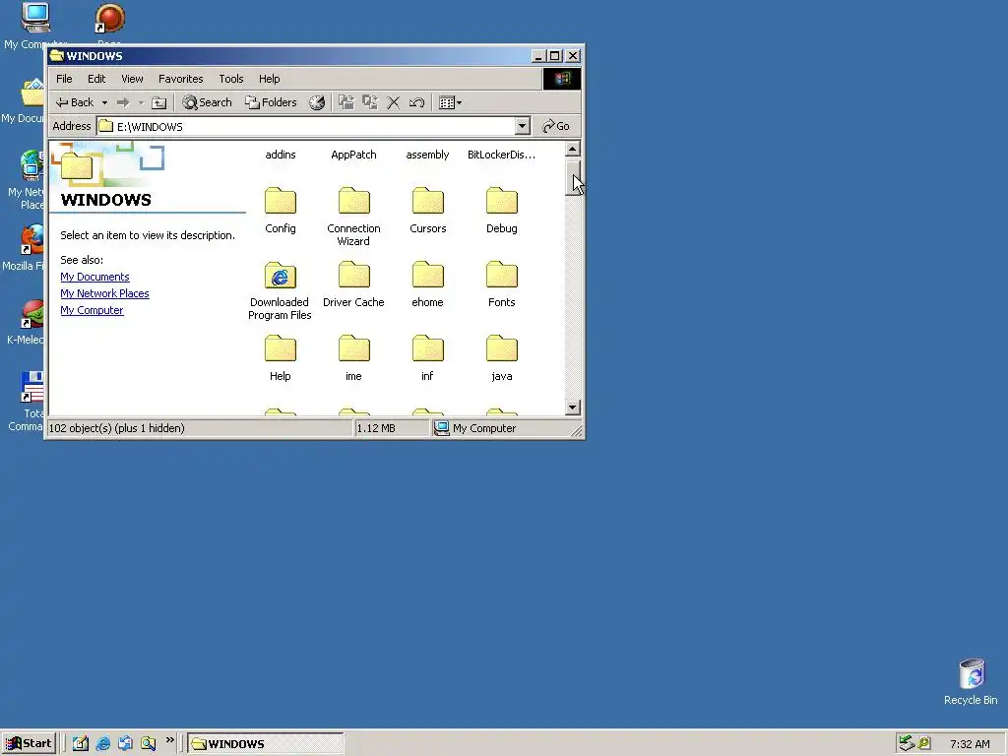The height and width of the screenshot is (756, 1008).
Task: Open the Tools menu
Action: click(230, 79)
